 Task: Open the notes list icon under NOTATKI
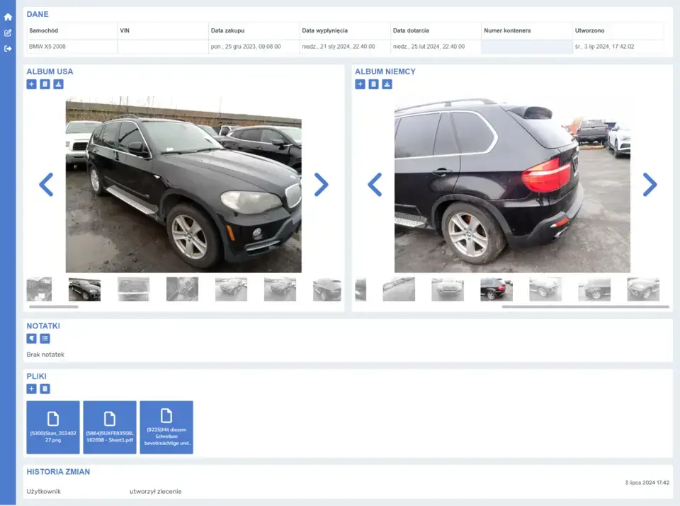(45, 338)
